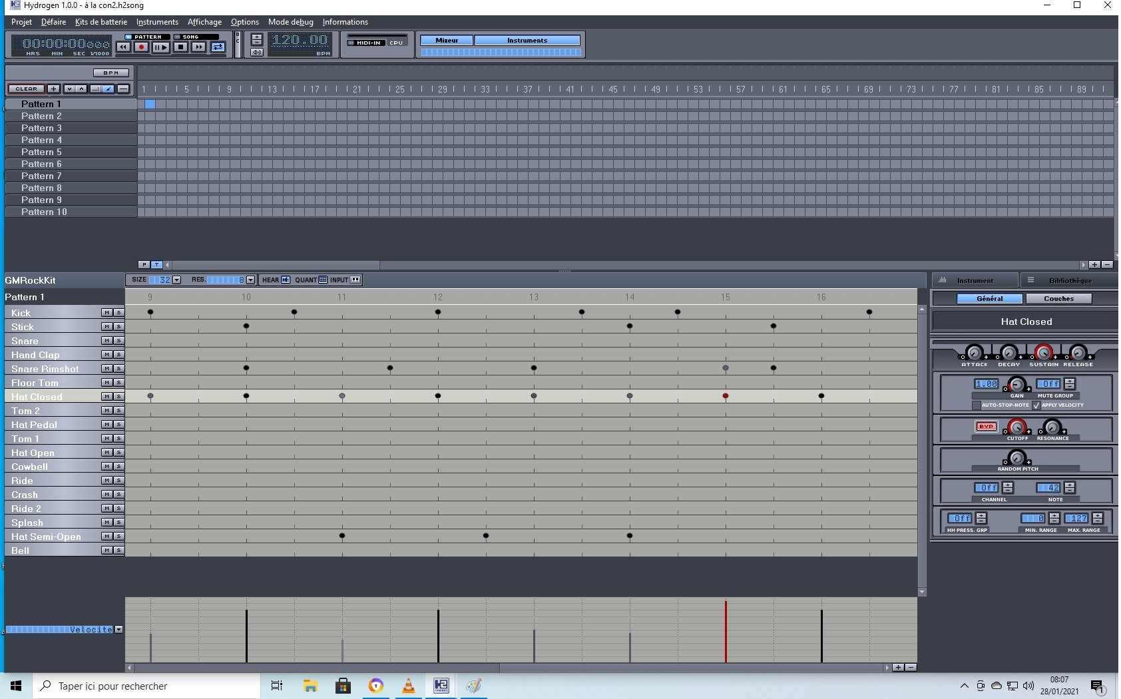The image size is (1121, 699).
Task: Click the INPUT piano mode icon
Action: [355, 280]
